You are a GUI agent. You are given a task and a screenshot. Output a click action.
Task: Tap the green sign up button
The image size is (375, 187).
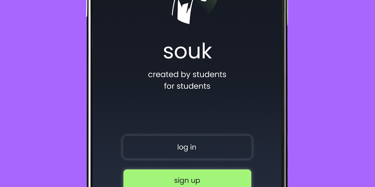tap(187, 178)
